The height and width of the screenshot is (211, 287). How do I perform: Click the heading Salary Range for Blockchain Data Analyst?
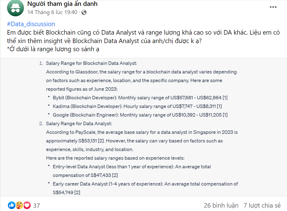tap(92, 63)
